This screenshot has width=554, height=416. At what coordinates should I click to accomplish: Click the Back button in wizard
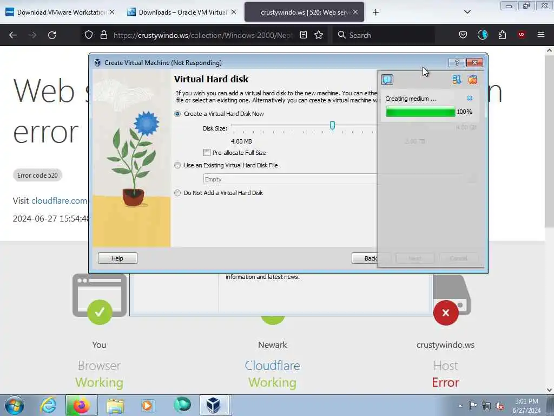point(365,258)
